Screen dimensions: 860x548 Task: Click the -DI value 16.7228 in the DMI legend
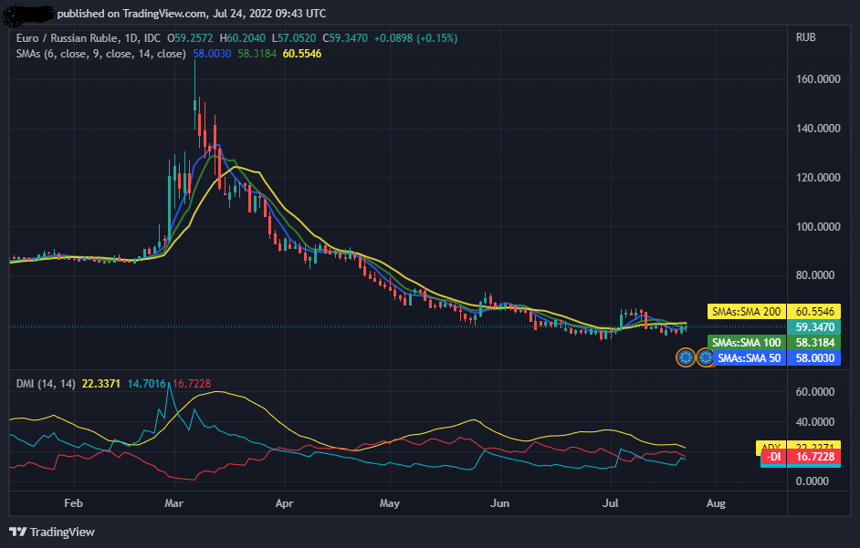192,384
